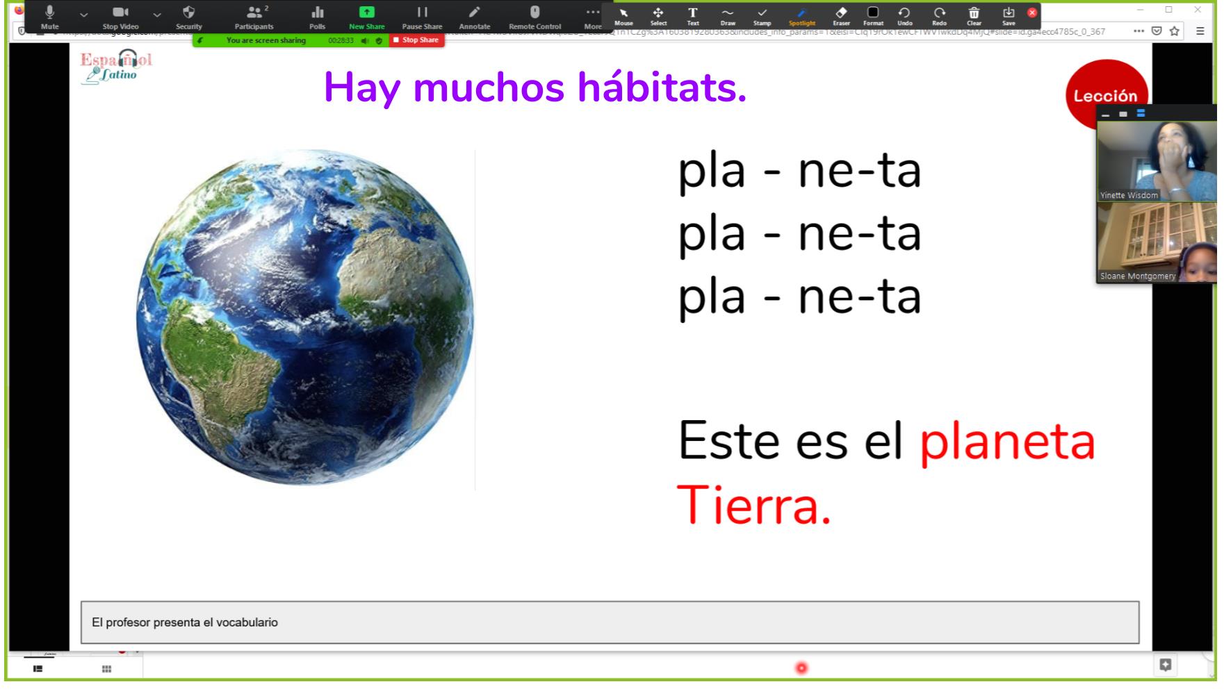Click the Clear trash icon
The height and width of the screenshot is (691, 1224).
point(974,15)
